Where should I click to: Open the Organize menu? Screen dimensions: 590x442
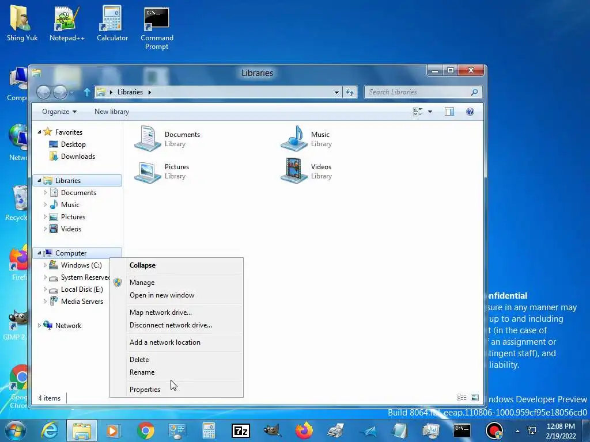(x=59, y=112)
